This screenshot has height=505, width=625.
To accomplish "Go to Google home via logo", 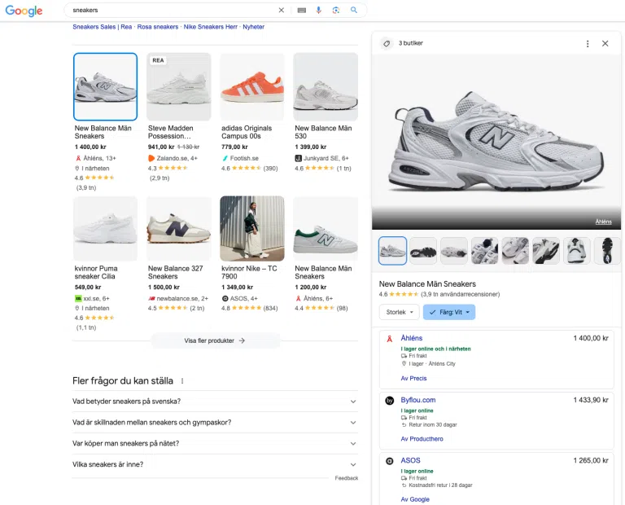I will point(24,11).
